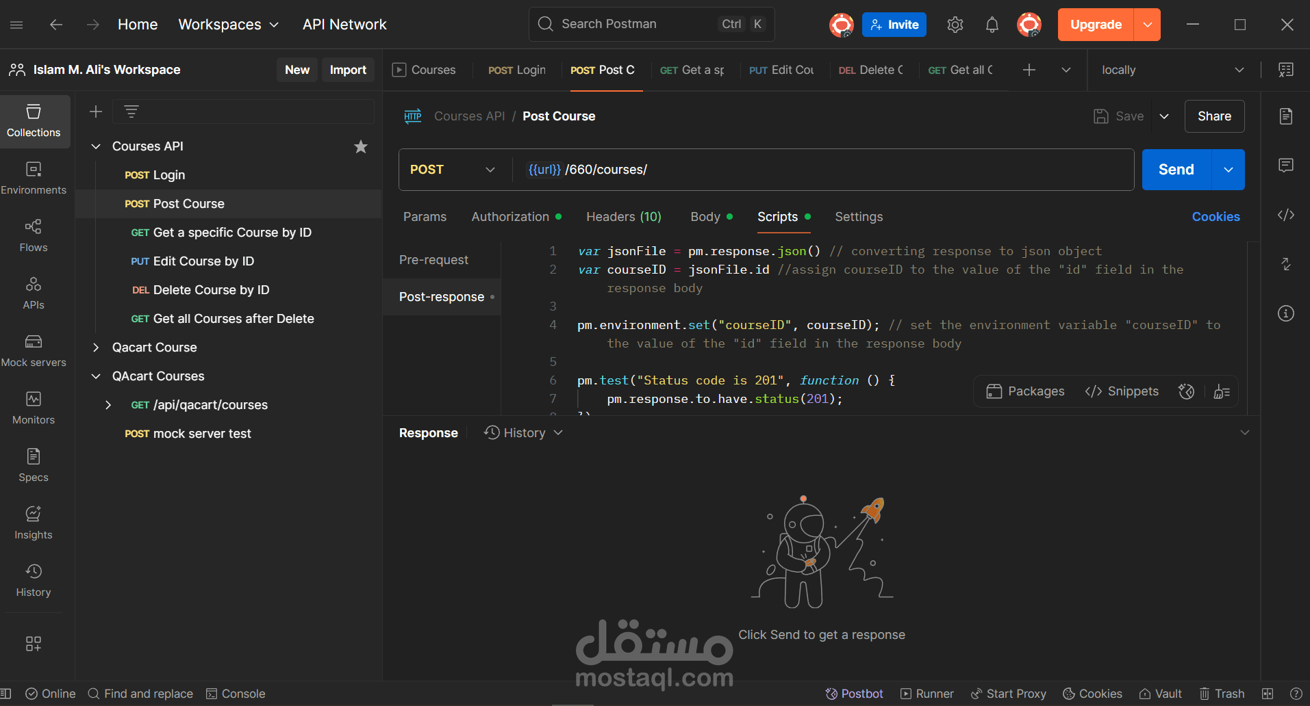Click in the Search Postman field
1310x706 pixels.
click(651, 25)
